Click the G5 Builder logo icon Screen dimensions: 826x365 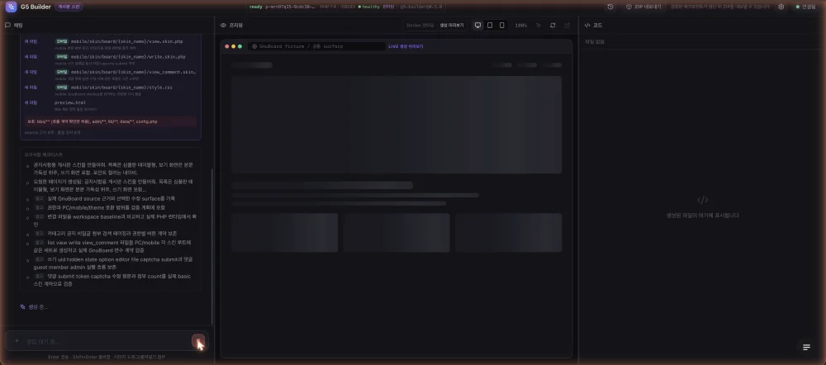pos(11,7)
